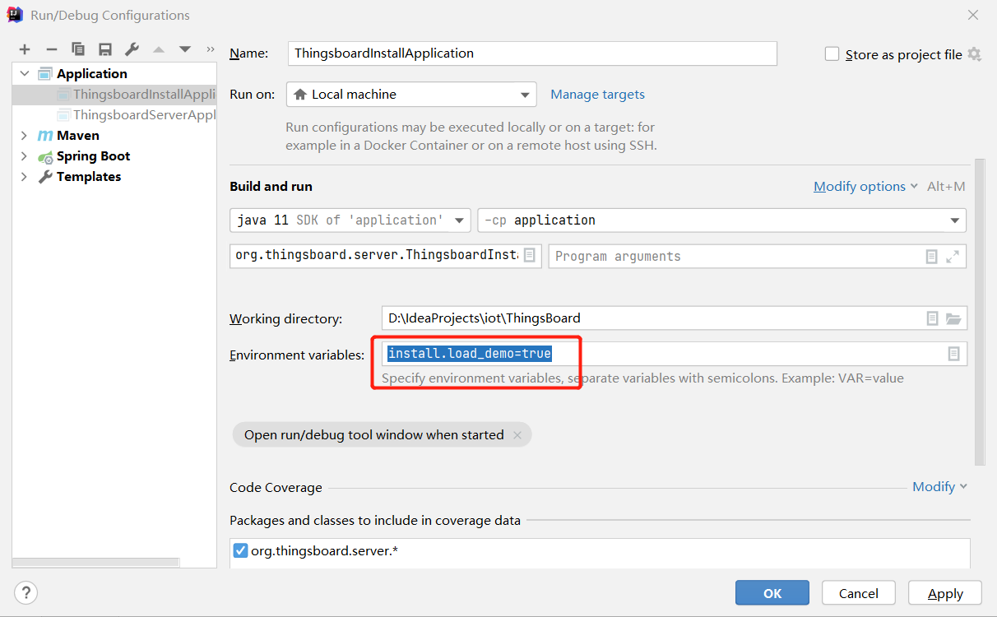Screen dimensions: 997x617
Task: Click the Apply button
Action: (945, 593)
